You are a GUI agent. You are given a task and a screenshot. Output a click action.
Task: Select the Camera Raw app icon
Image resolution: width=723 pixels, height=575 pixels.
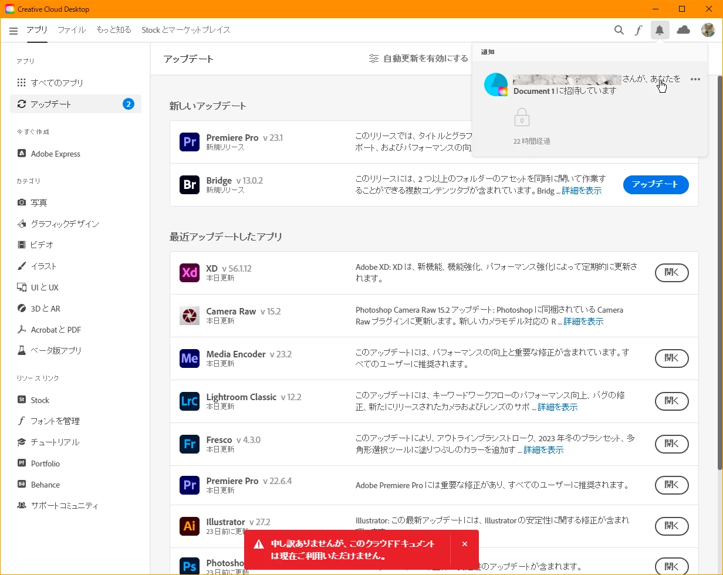click(190, 316)
